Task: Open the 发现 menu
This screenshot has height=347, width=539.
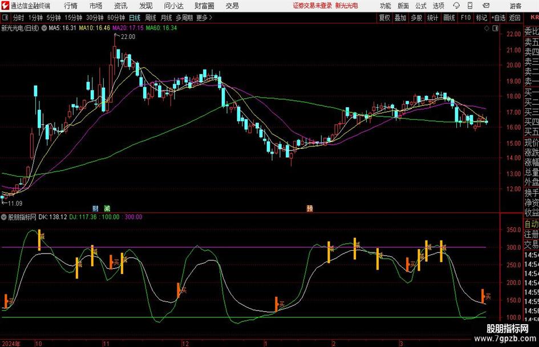Action: coord(146,6)
